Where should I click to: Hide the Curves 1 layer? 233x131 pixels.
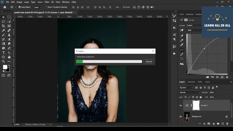coord(181,106)
